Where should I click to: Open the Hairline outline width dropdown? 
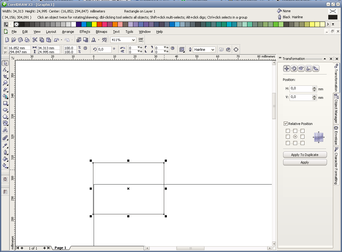coord(213,50)
